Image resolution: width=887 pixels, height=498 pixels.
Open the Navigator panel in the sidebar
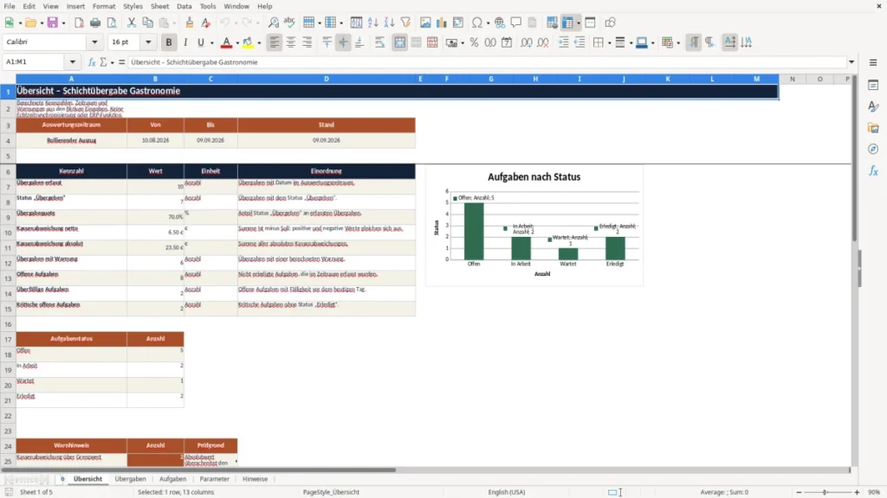pyautogui.click(x=873, y=149)
